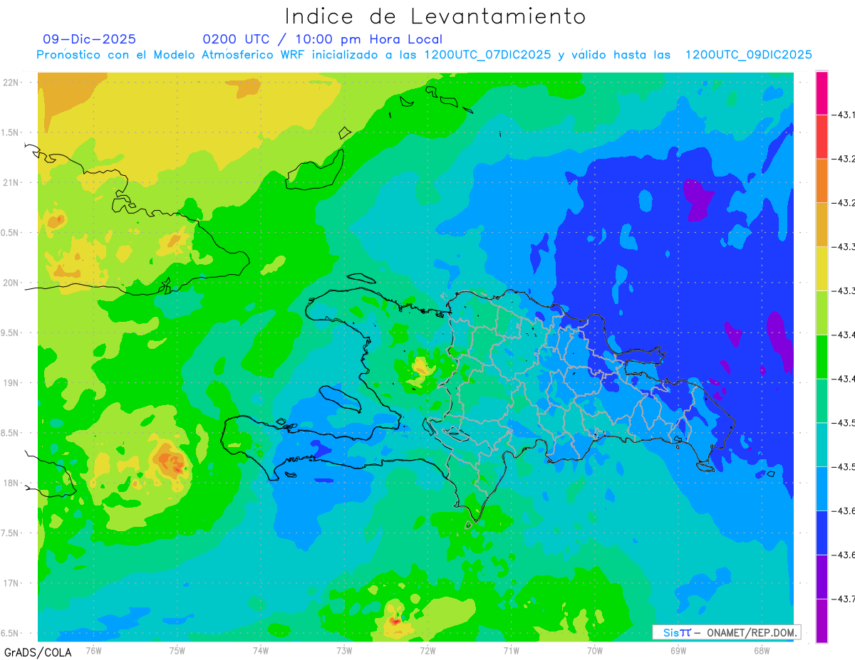Image resolution: width=855 pixels, height=660 pixels.
Task: Click the '68W' longitude label
Action: (761, 651)
